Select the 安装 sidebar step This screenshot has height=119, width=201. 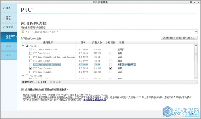[9, 46]
